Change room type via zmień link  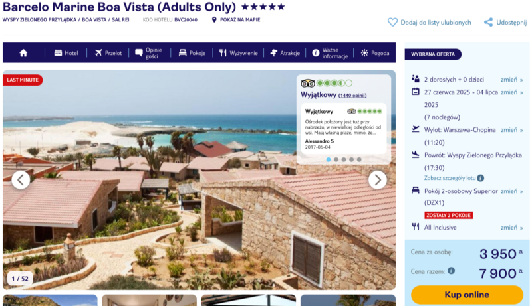tap(511, 191)
